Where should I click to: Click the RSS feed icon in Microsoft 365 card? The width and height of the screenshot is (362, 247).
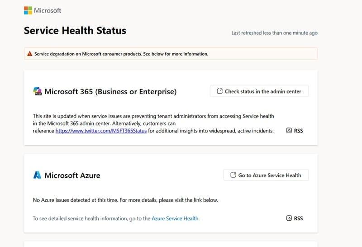point(289,131)
